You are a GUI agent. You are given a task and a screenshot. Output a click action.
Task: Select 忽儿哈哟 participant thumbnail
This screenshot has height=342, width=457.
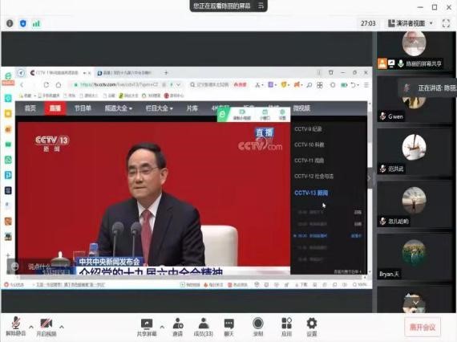coord(415,205)
